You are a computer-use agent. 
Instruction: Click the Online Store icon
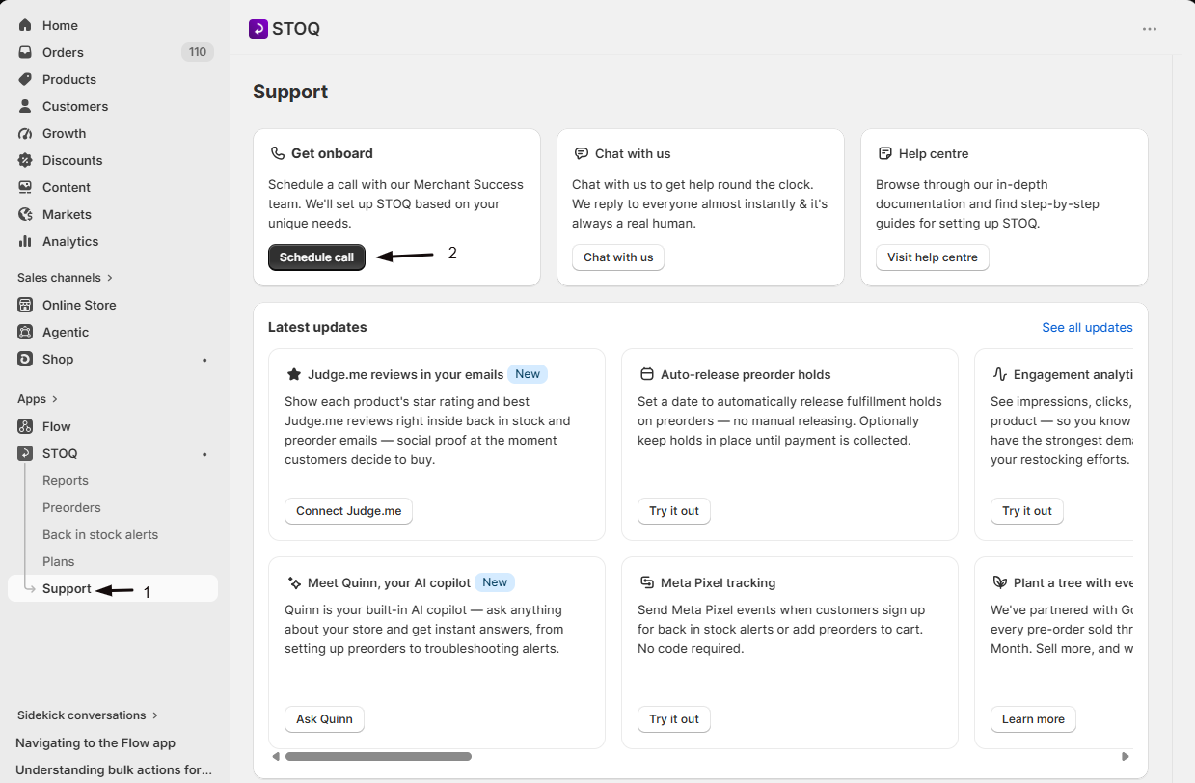click(x=25, y=305)
